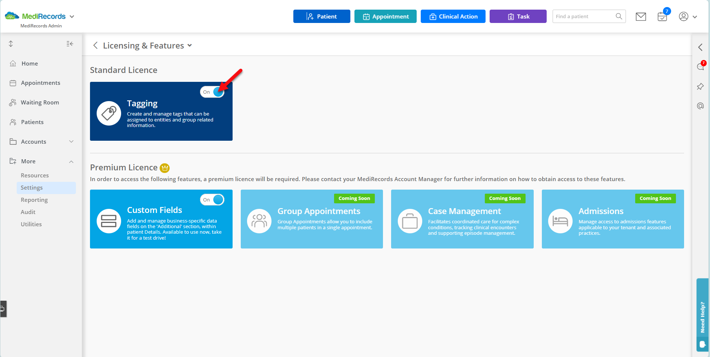Expand the dropdown next to the MediRecords logo
The image size is (710, 357).
coord(72,16)
